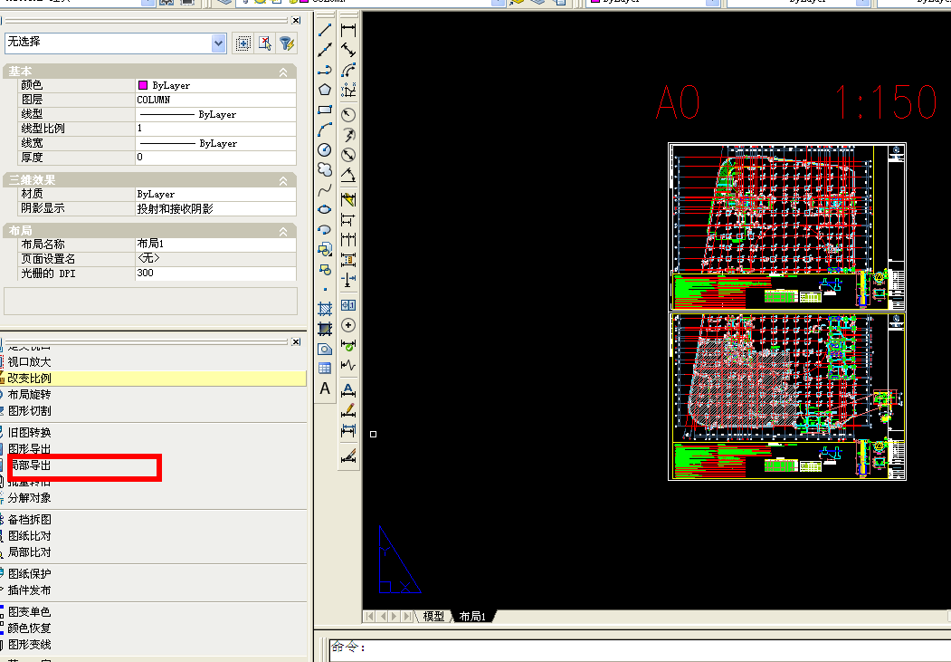Click the 光栅的 DPI value 300
Screen dimensions: 951x662
click(215, 273)
